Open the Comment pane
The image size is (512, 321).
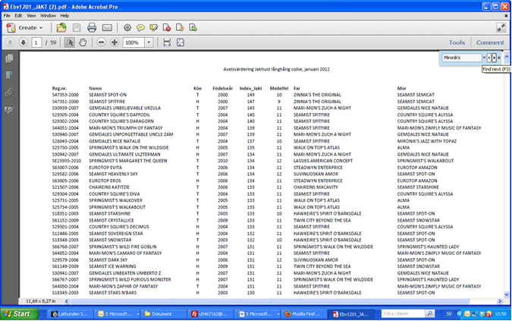(x=489, y=42)
